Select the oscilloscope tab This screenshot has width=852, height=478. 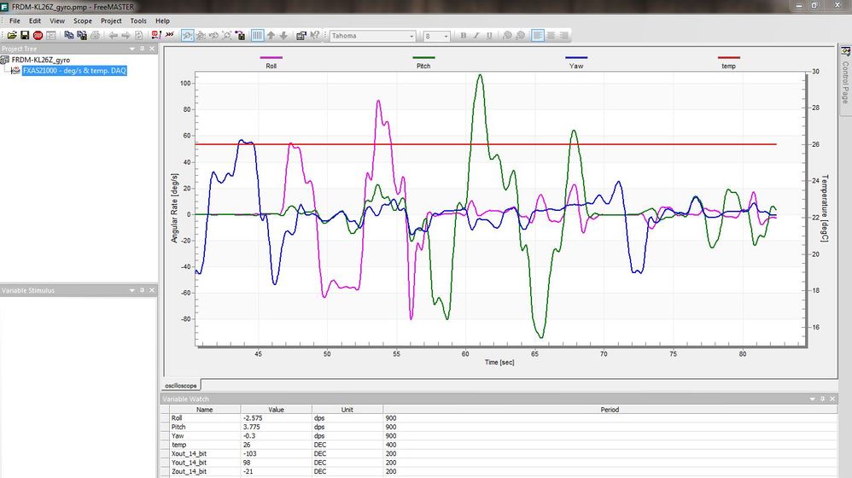click(x=181, y=385)
